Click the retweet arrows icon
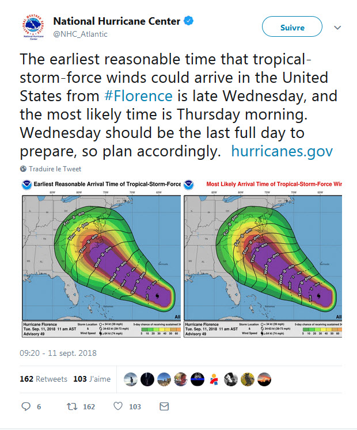This screenshot has height=430, width=357. pyautogui.click(x=72, y=406)
